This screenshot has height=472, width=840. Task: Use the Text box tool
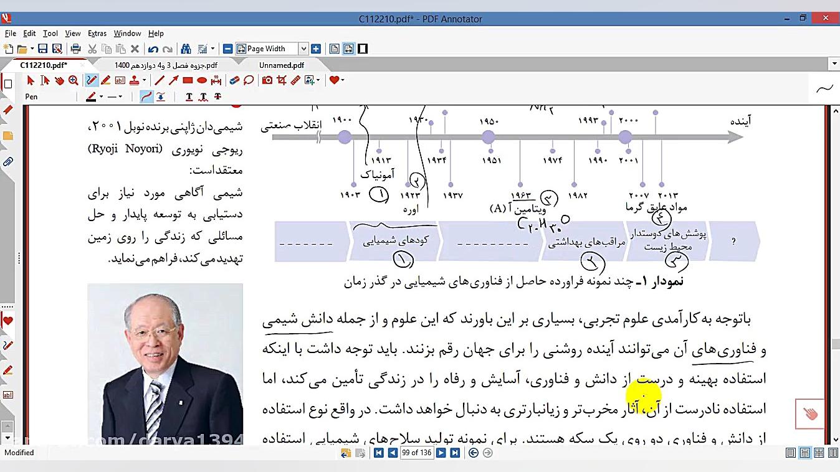(119, 80)
